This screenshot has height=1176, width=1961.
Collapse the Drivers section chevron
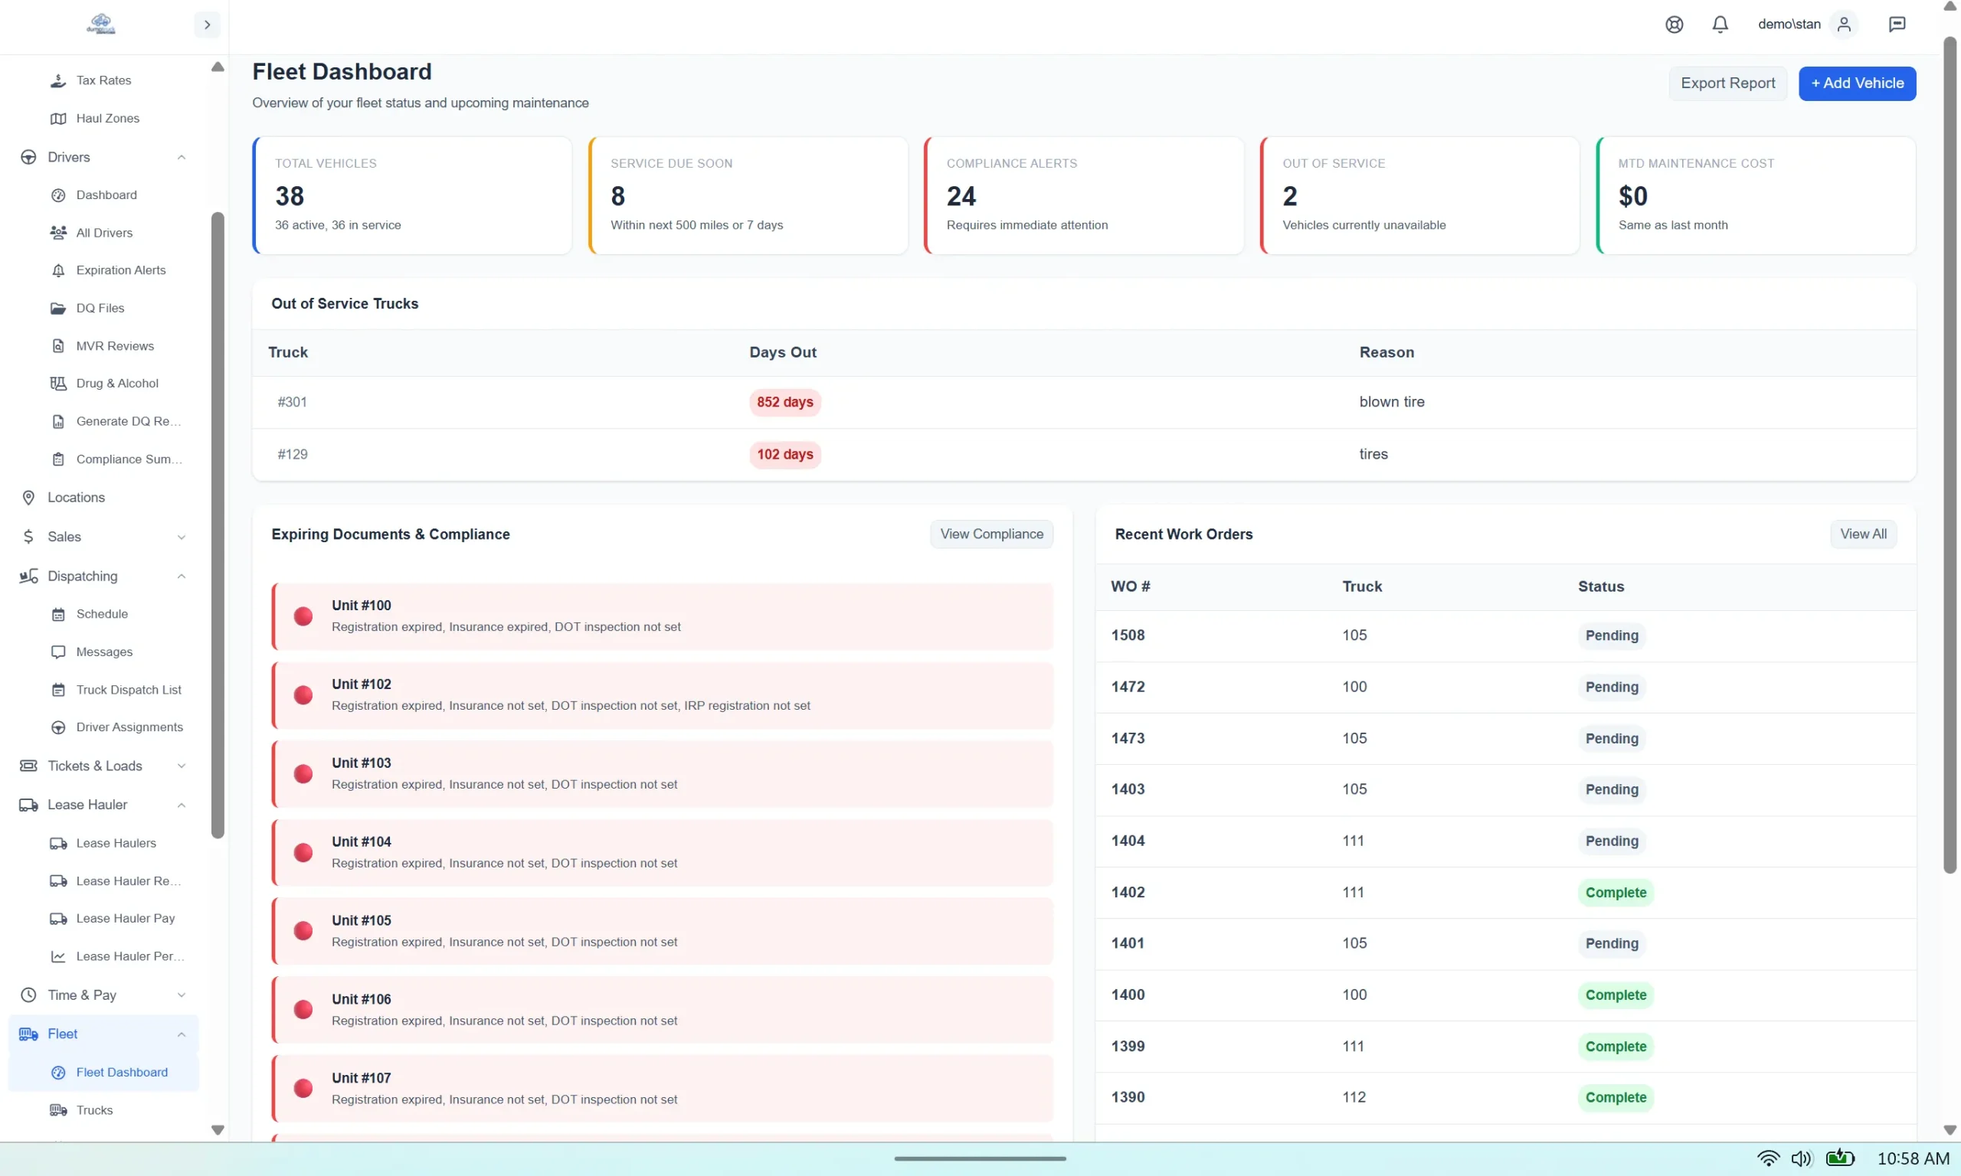click(182, 157)
